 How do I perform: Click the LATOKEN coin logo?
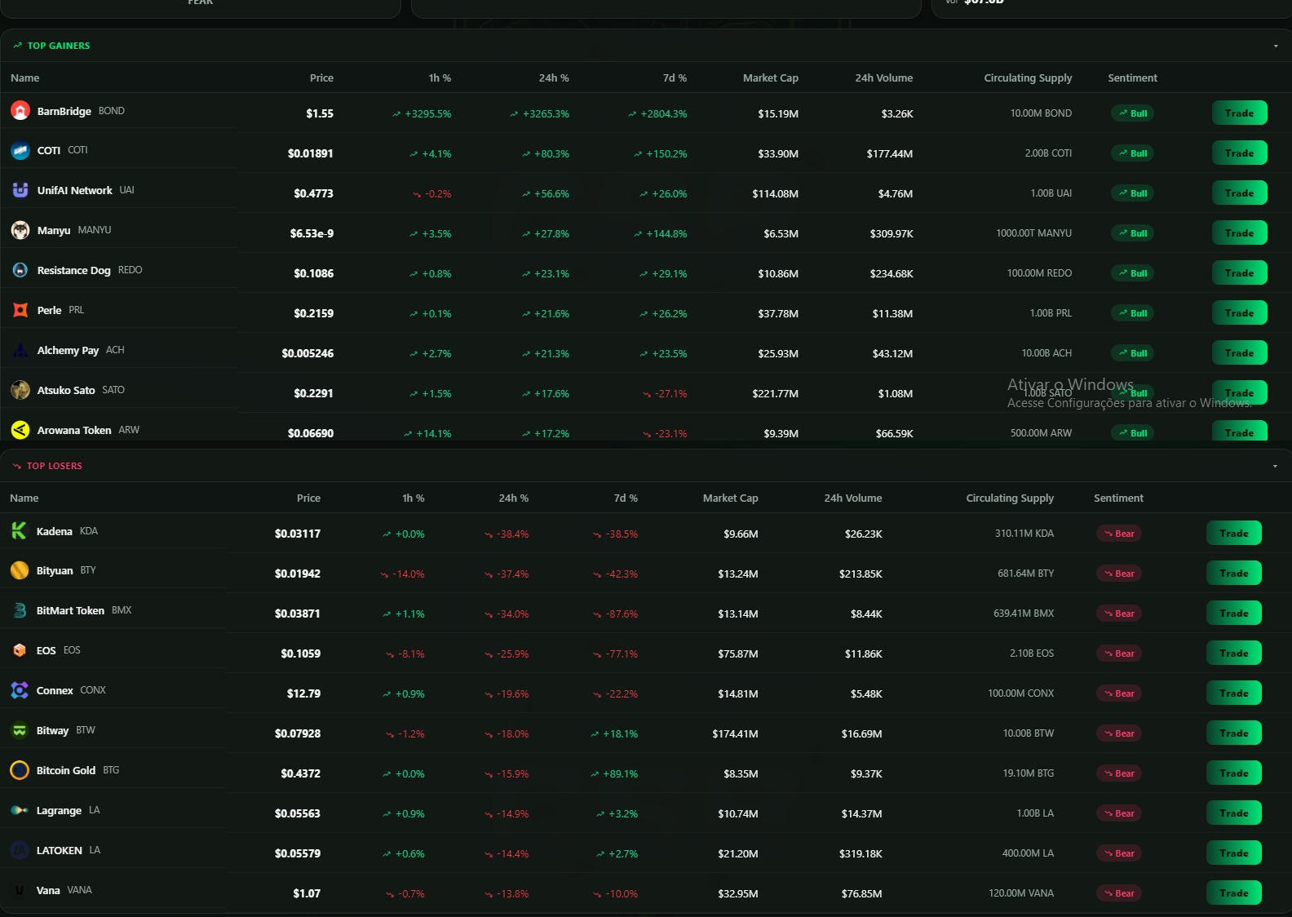point(20,850)
